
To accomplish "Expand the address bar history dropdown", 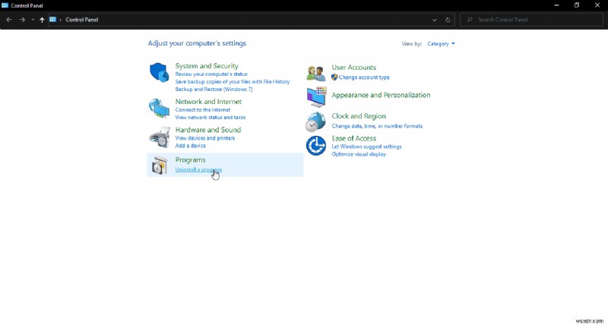I will 434,20.
